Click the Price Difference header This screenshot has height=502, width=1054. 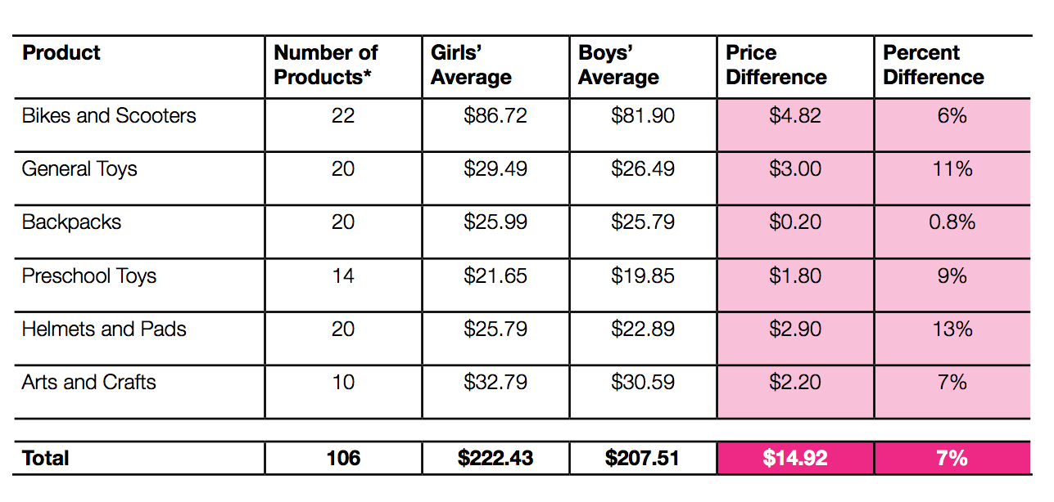(x=776, y=65)
